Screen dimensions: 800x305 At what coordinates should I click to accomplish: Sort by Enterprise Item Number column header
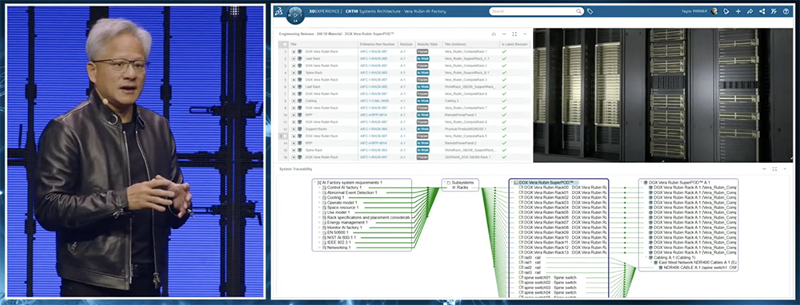378,44
